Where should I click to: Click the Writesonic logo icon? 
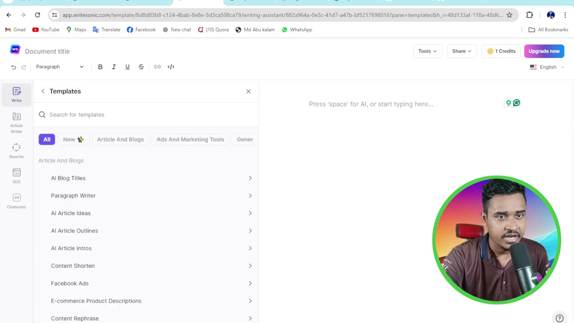point(15,49)
